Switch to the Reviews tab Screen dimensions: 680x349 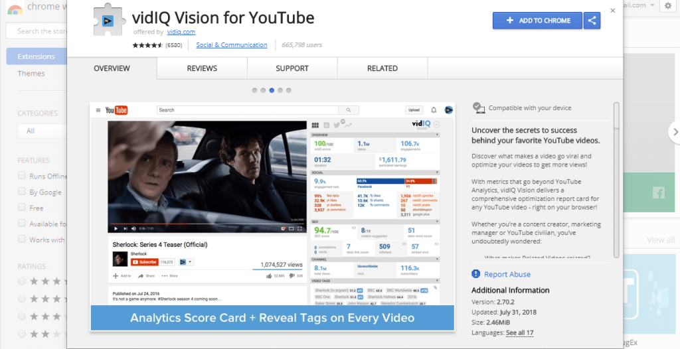(x=202, y=68)
